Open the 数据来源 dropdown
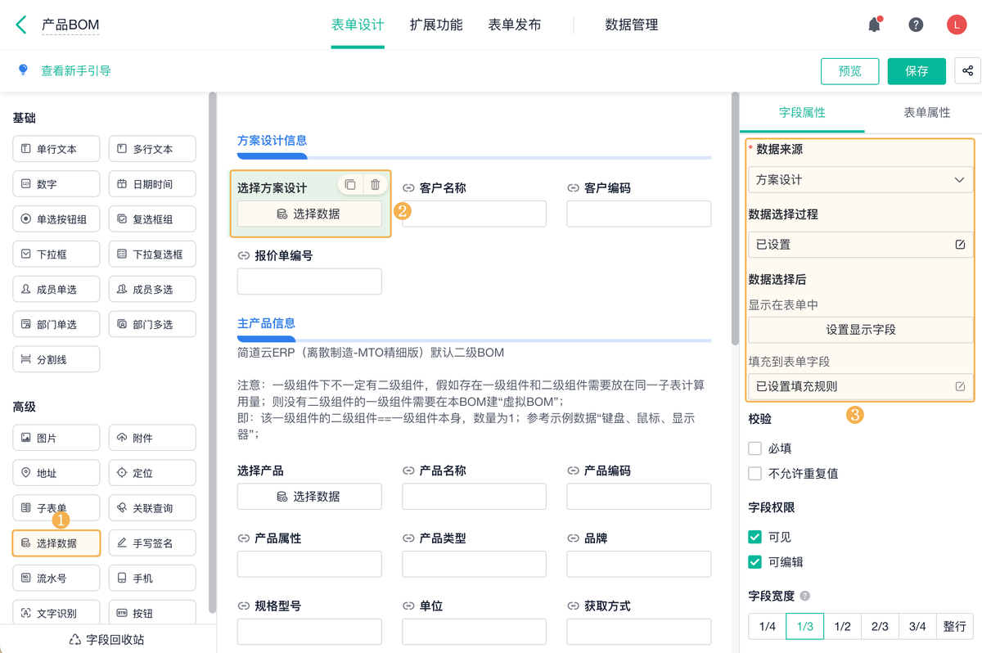Viewport: 982px width, 653px height. (860, 179)
